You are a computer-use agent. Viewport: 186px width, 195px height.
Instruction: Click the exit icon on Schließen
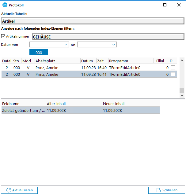click(x=159, y=190)
